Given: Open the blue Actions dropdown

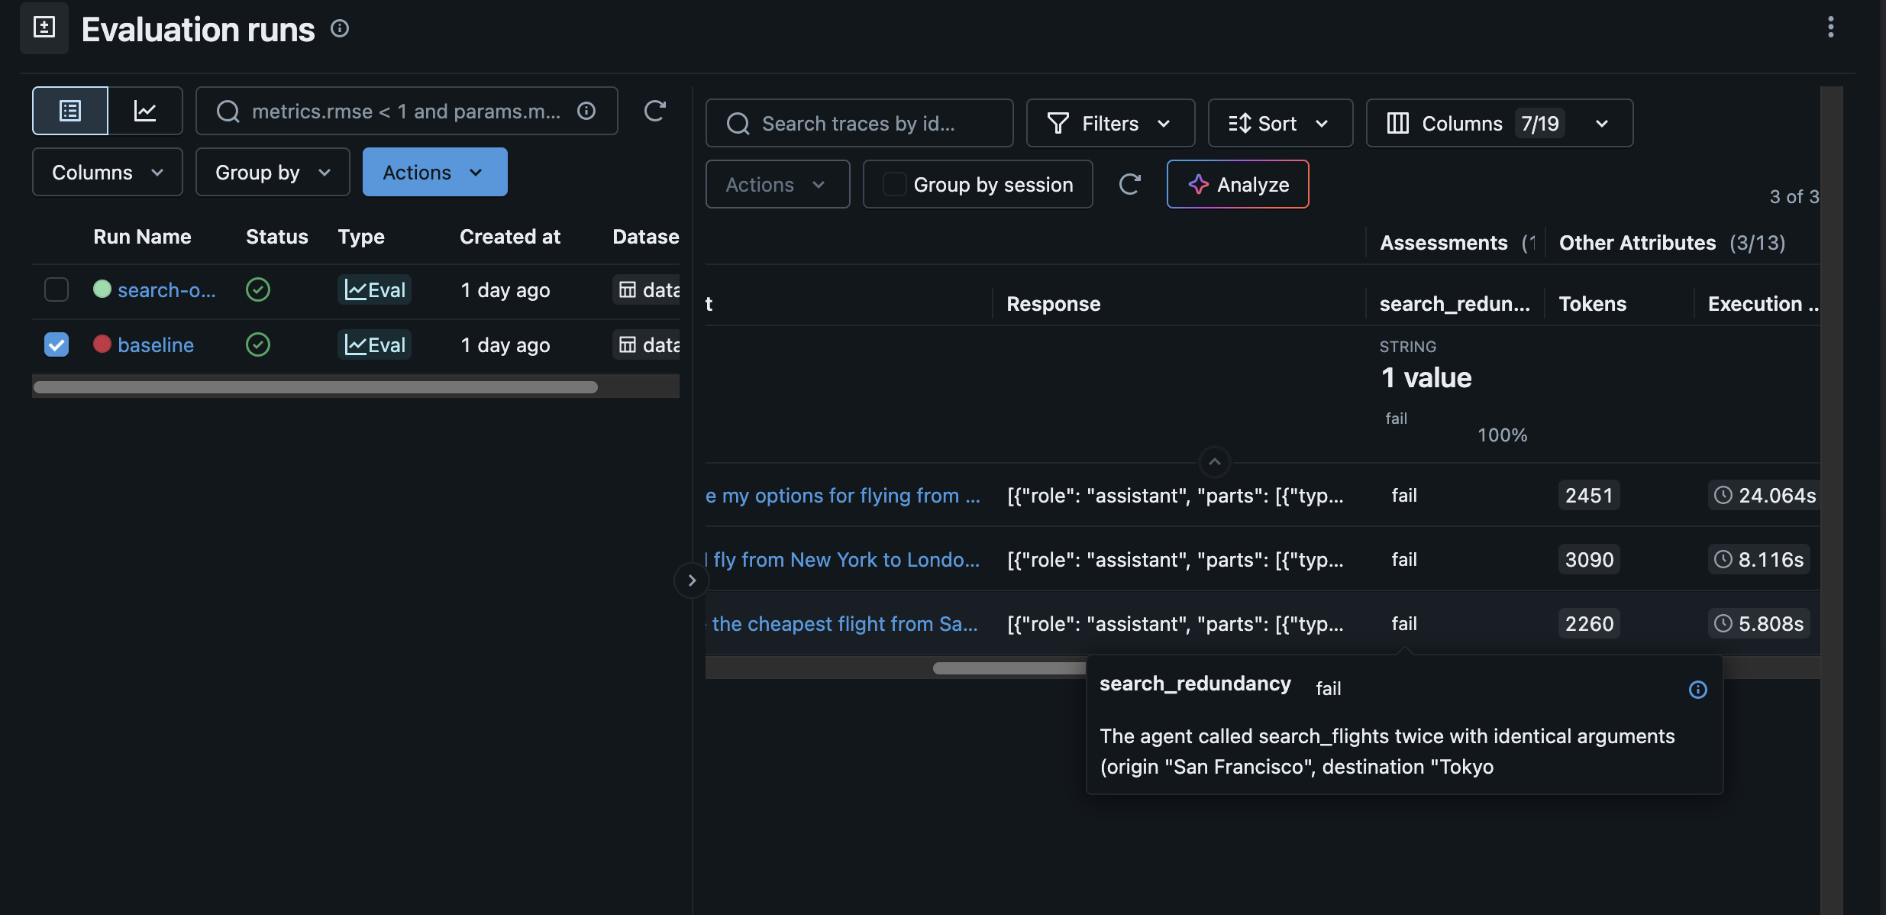Looking at the screenshot, I should coord(434,172).
